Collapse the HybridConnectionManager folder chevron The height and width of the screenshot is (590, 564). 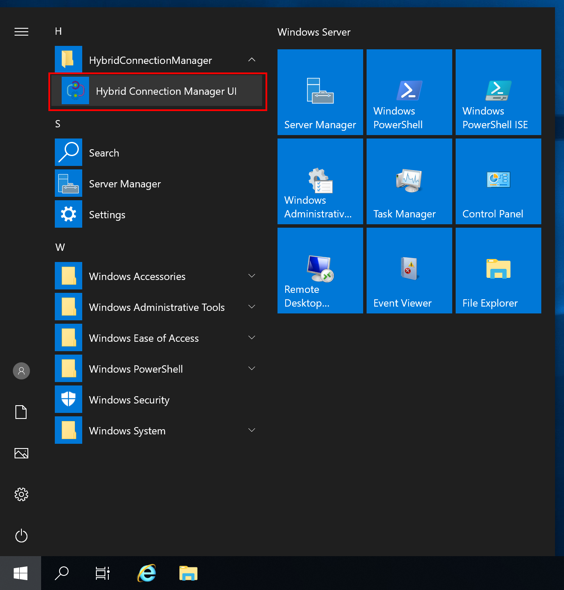(252, 60)
